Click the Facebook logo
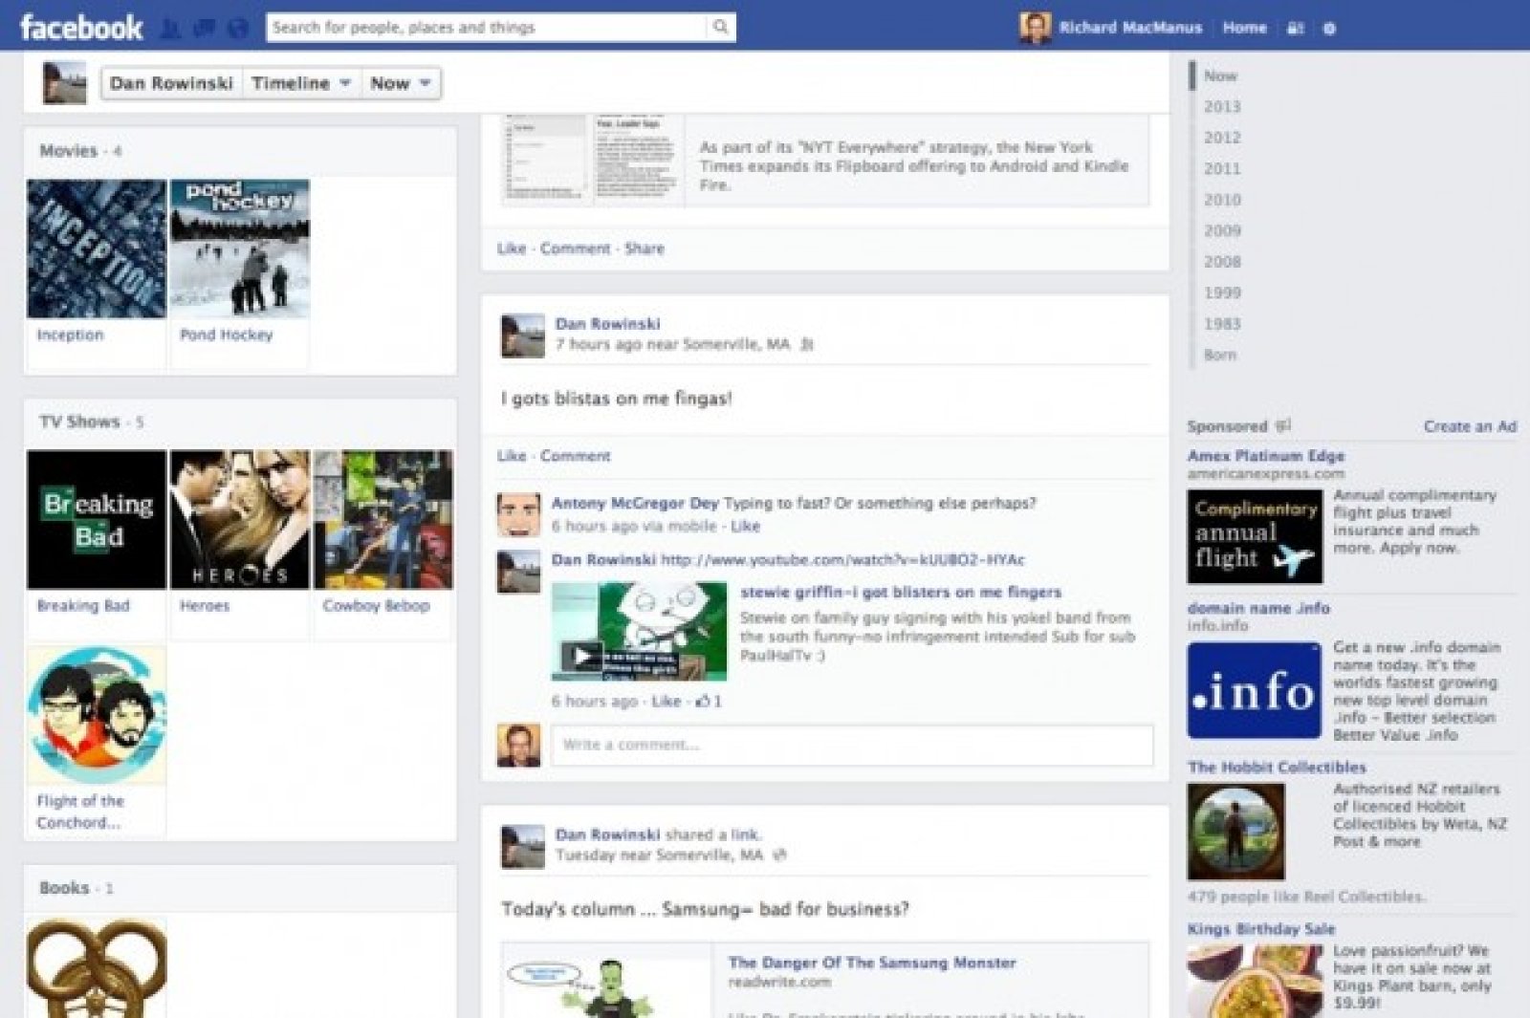1530x1018 pixels. pyautogui.click(x=81, y=28)
